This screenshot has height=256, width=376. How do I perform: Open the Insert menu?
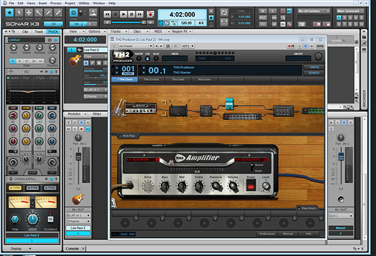[43, 3]
